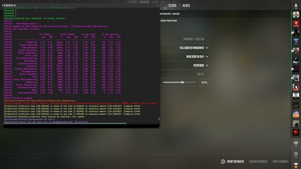Click the Monitor 1 - R25F-30 label
Image resolution: width=301 pixels, height=169 pixels.
coord(194,39)
